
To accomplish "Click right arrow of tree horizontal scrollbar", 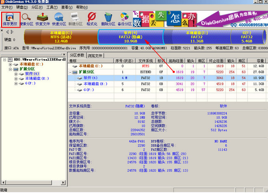I will tap(63, 182).
